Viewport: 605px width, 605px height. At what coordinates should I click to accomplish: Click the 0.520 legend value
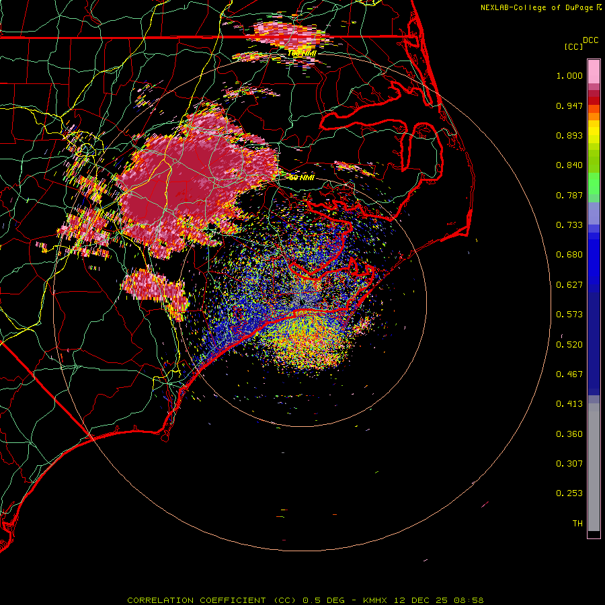[569, 345]
